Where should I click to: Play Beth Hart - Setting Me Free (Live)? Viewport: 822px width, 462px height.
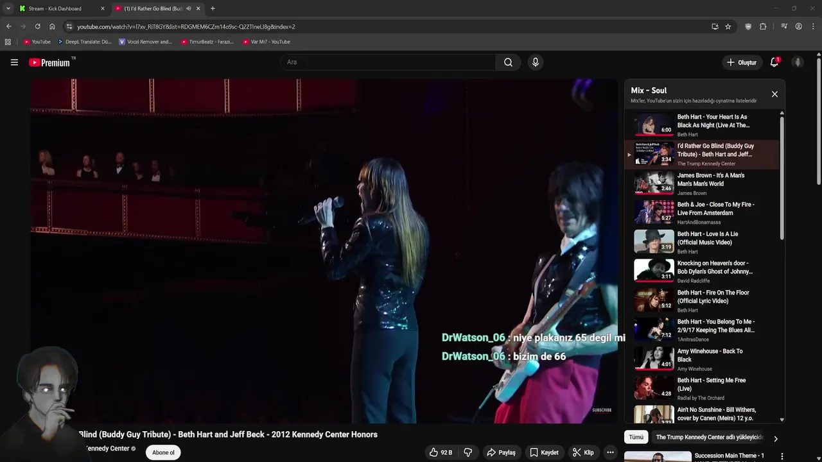point(703,389)
